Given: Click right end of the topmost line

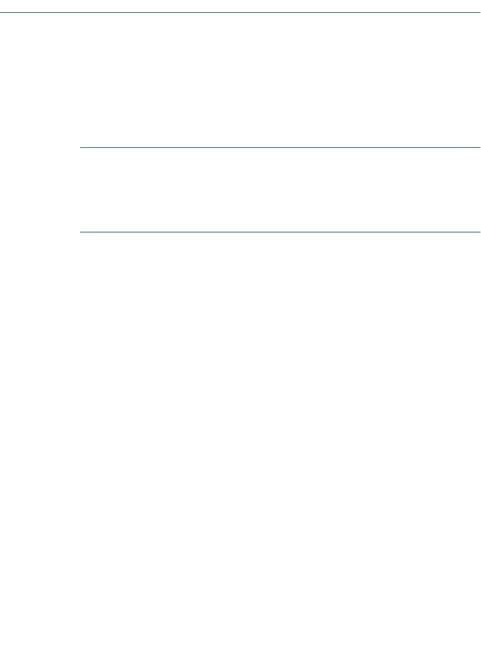Looking at the screenshot, I should [x=479, y=13].
